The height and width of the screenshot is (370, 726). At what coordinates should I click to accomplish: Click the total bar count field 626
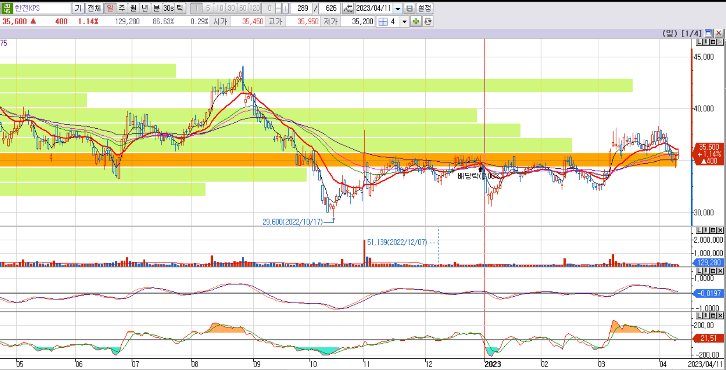point(330,8)
